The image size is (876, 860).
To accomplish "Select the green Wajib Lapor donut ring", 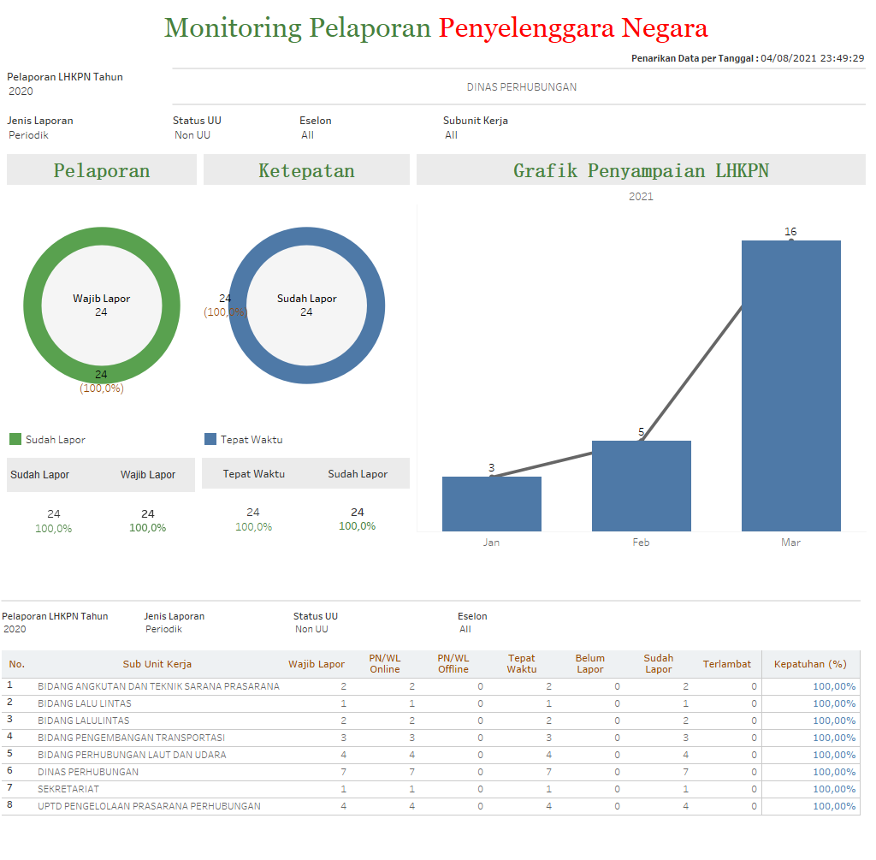I will click(32, 305).
